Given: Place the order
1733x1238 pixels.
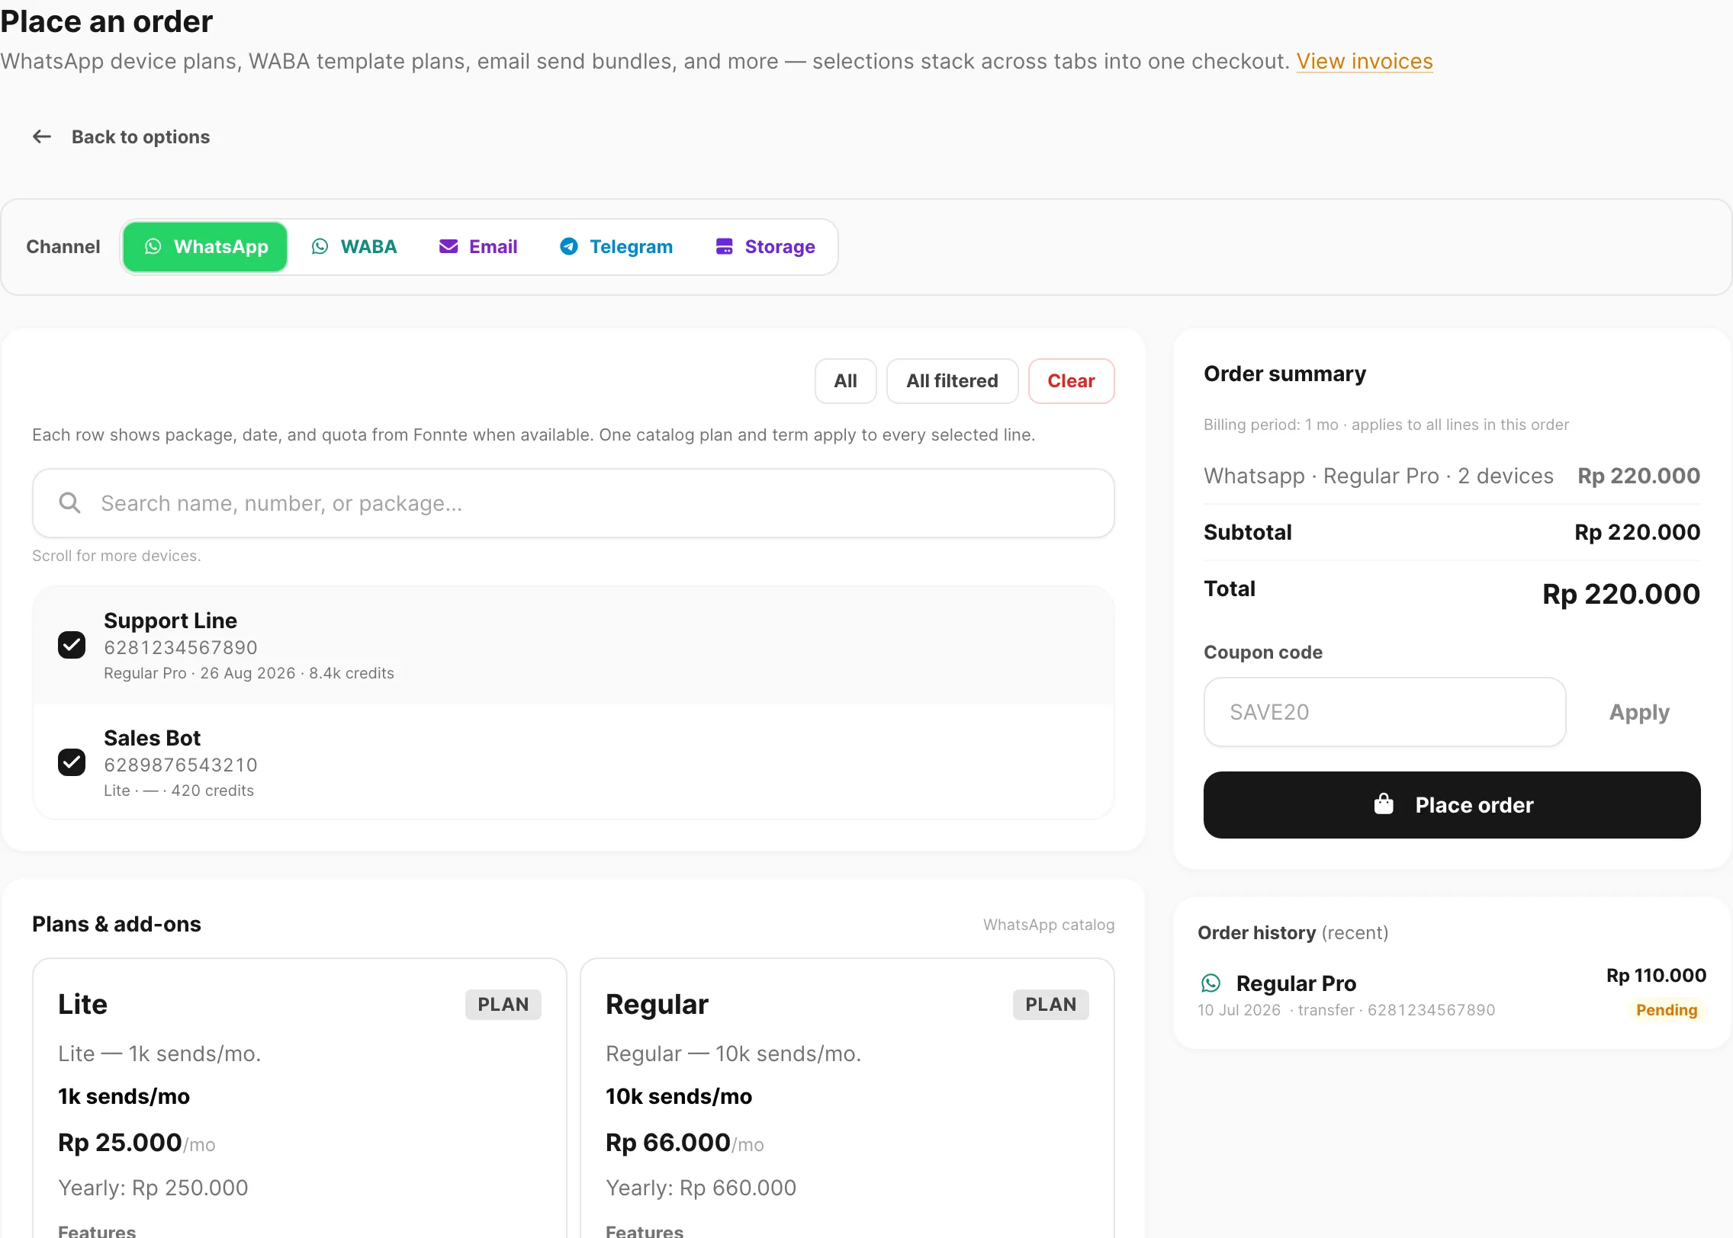Looking at the screenshot, I should 1452,805.
